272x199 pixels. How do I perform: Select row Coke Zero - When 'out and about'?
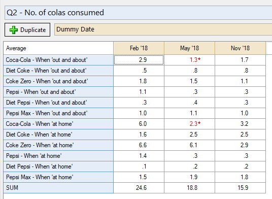(x=58, y=81)
